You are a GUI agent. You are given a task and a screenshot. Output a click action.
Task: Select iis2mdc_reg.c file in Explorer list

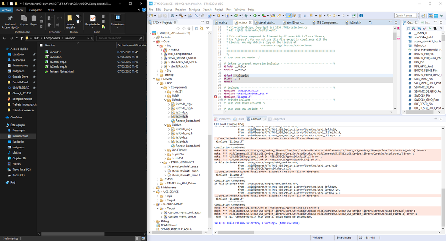[x=58, y=61]
